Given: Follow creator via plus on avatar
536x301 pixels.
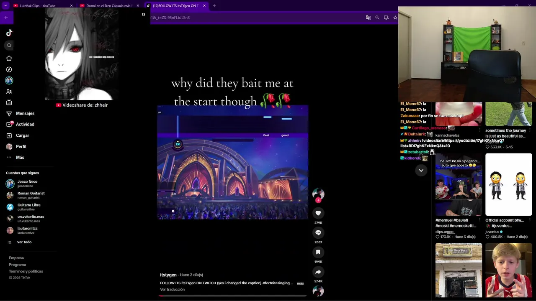Looking at the screenshot, I should [x=318, y=200].
